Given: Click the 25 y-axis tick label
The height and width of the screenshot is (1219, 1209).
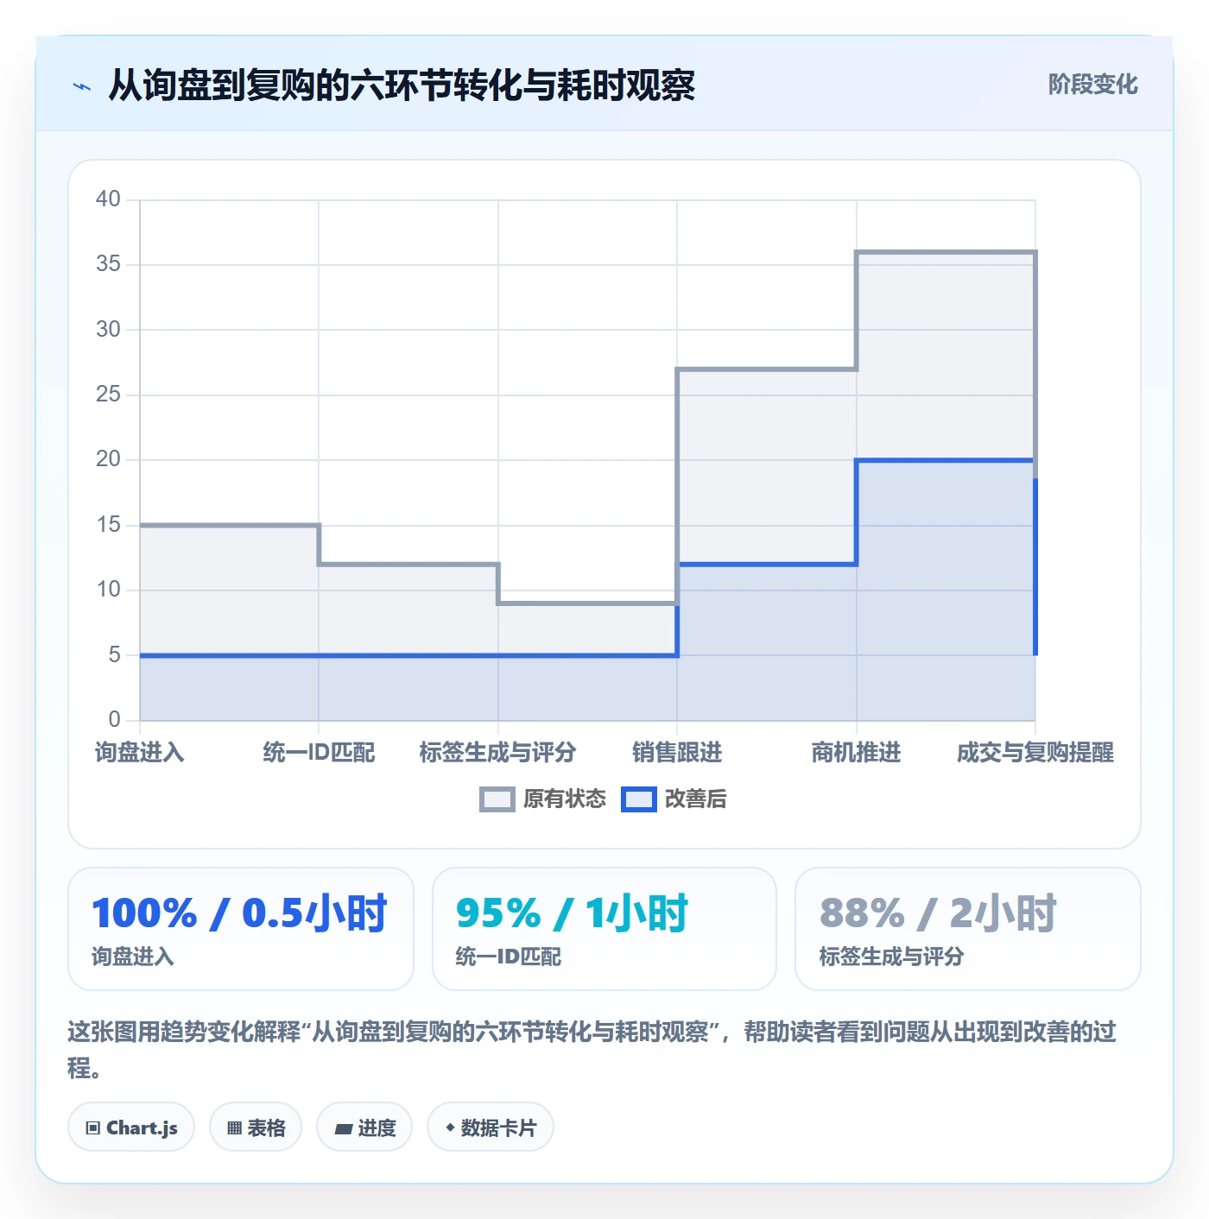Looking at the screenshot, I should point(108,395).
